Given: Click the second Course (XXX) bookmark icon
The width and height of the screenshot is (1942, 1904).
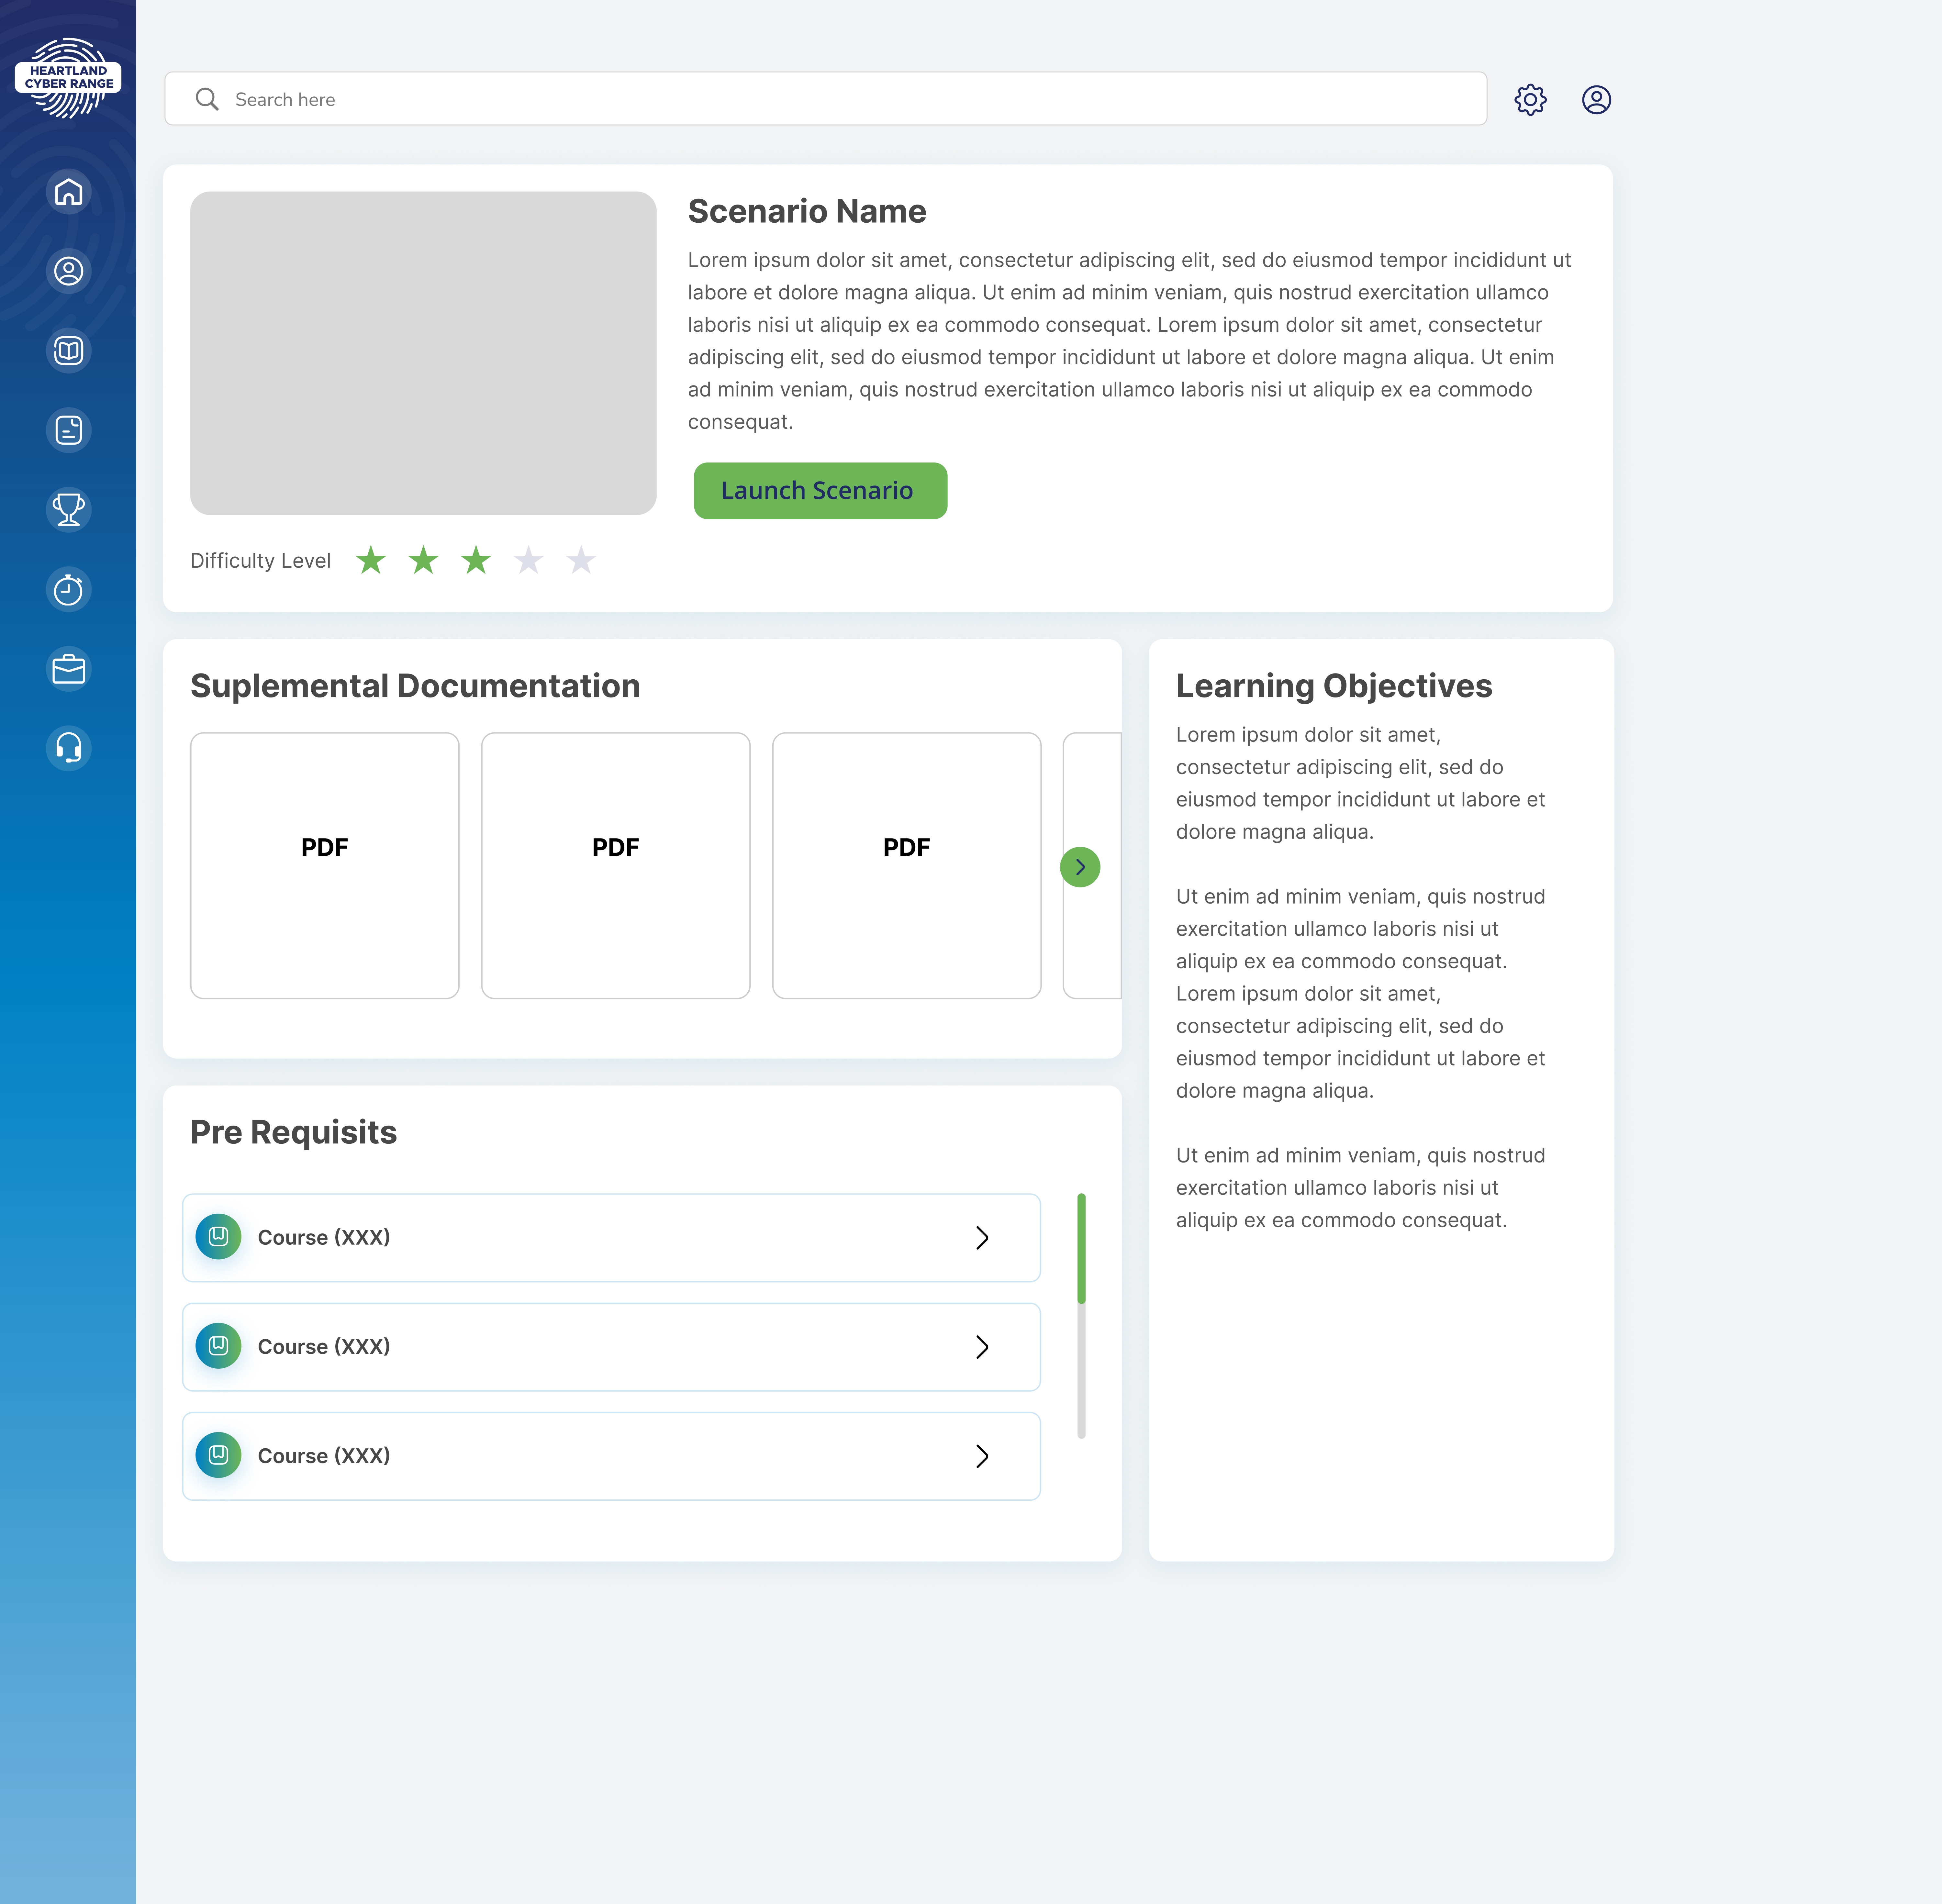Looking at the screenshot, I should [x=218, y=1346].
